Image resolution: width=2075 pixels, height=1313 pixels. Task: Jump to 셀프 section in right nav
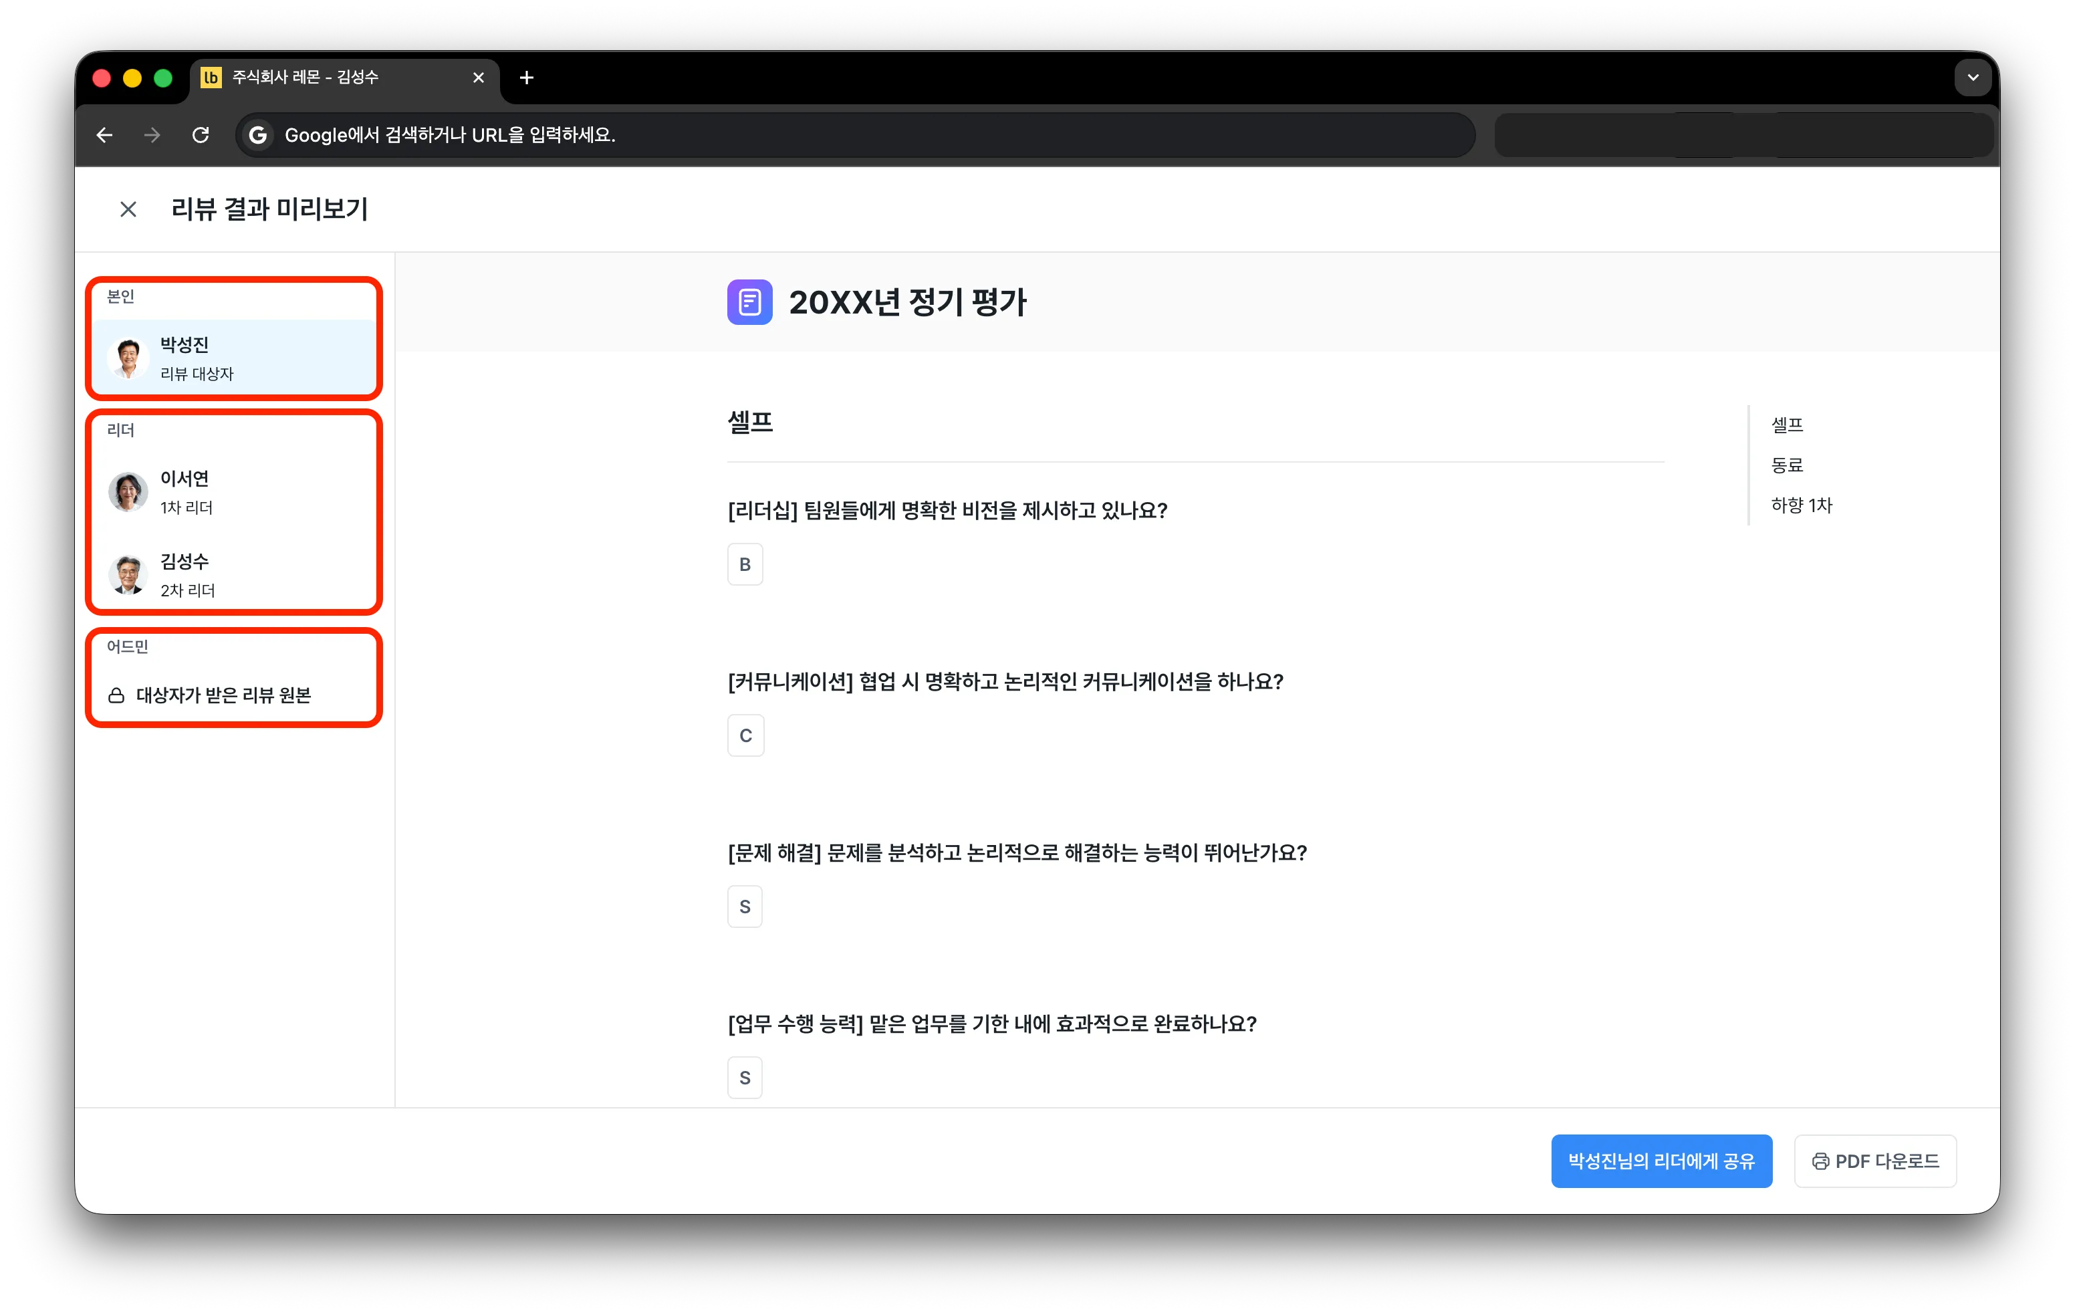tap(1786, 425)
